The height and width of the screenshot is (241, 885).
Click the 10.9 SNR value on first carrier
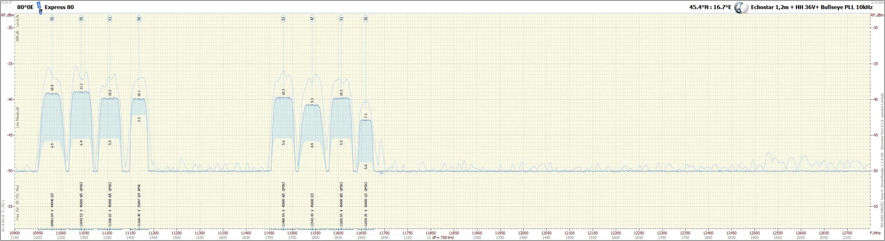point(52,88)
